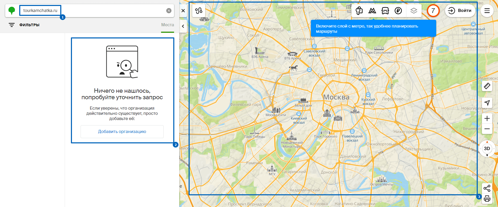Share the map via share icon
The width and height of the screenshot is (498, 207).
click(x=487, y=188)
